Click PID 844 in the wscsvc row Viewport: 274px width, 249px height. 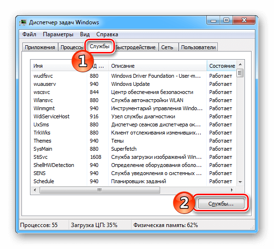pyautogui.click(x=94, y=92)
